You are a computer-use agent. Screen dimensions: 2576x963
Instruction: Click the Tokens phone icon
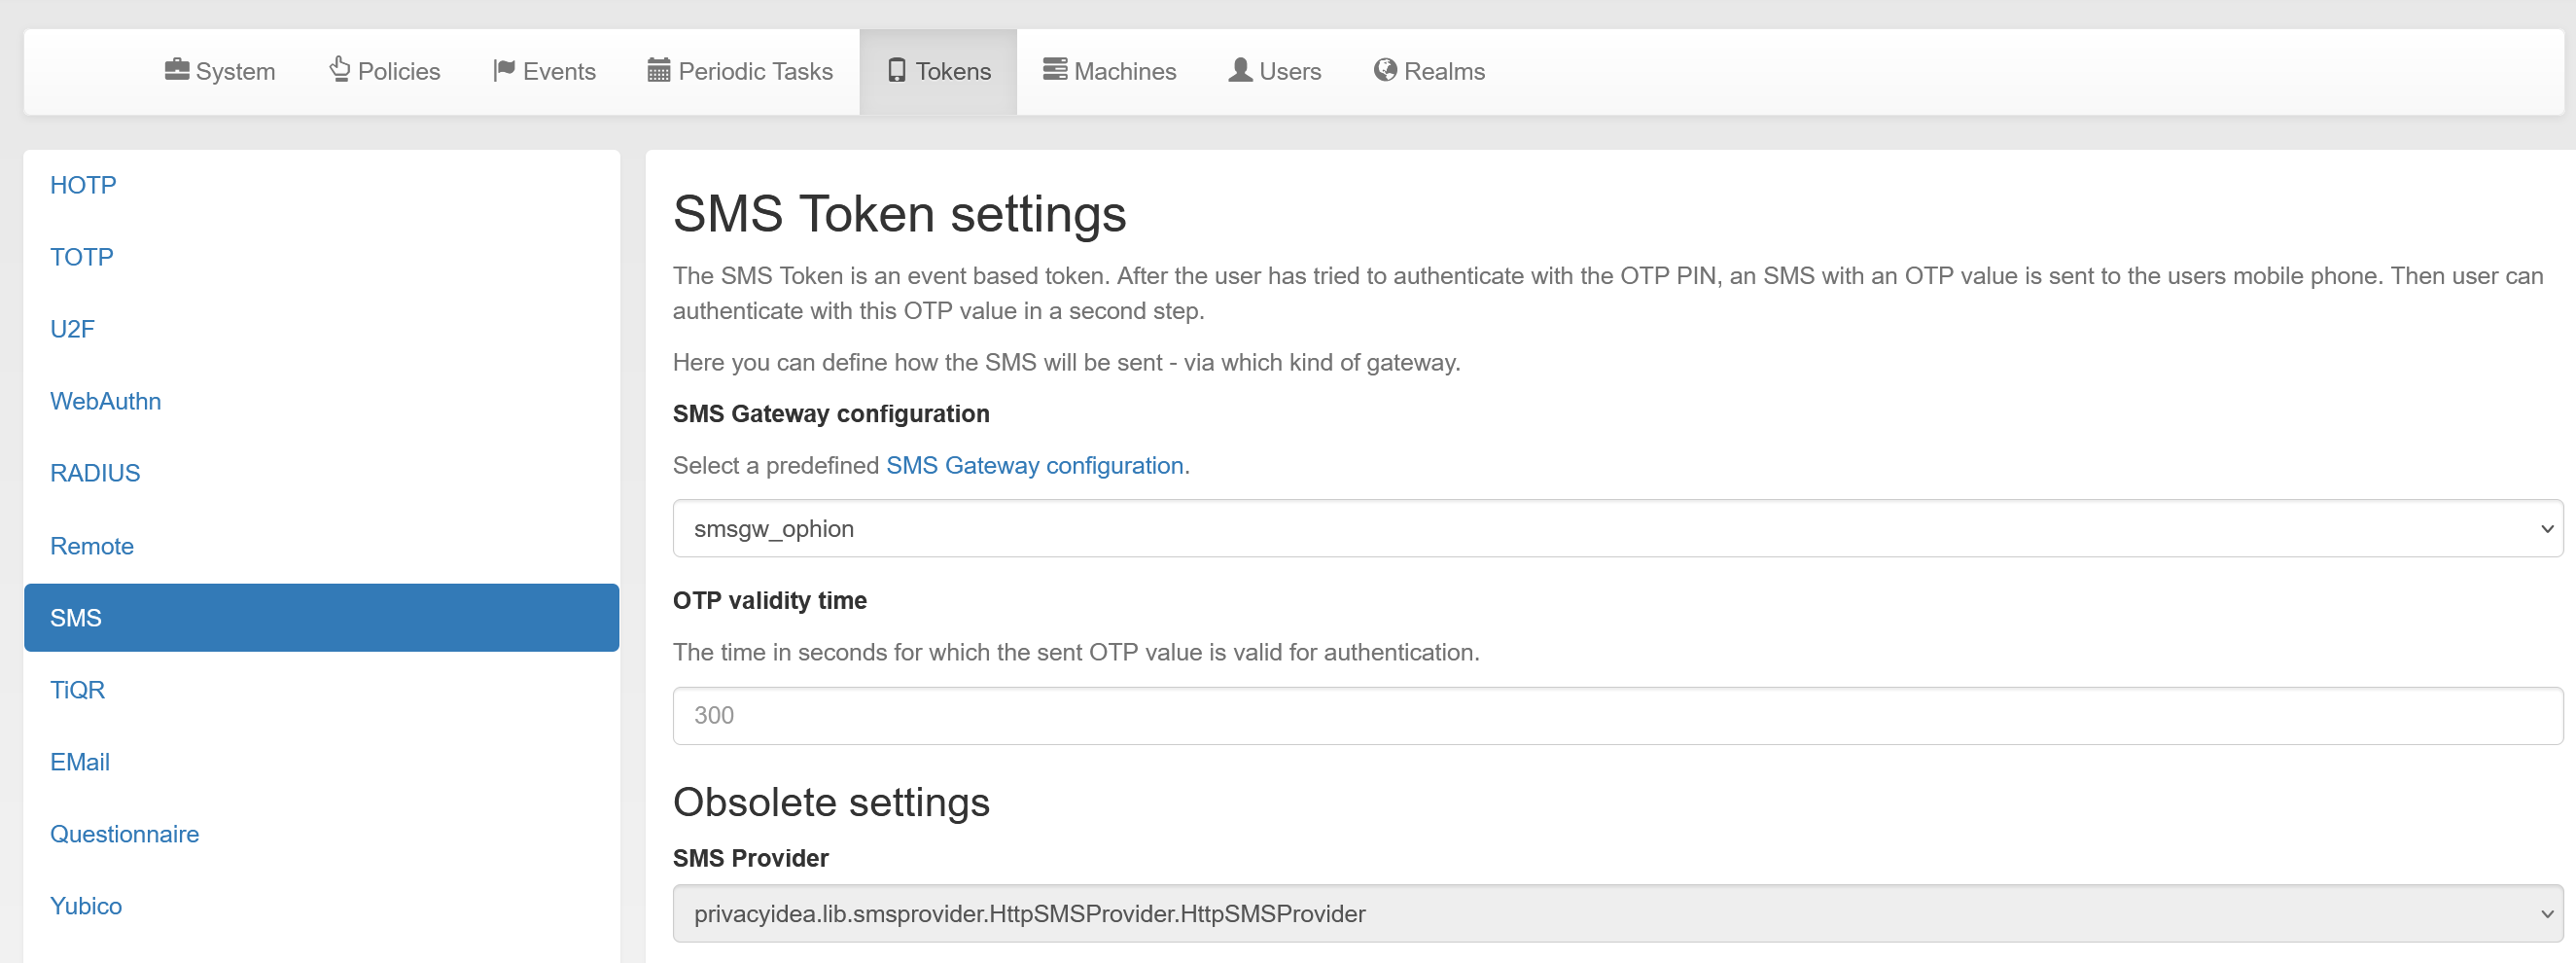[897, 70]
